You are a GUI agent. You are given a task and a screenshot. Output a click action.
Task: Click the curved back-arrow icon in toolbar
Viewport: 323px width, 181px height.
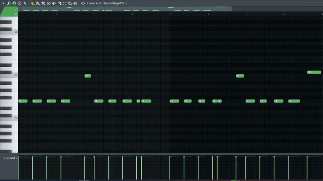25,3
